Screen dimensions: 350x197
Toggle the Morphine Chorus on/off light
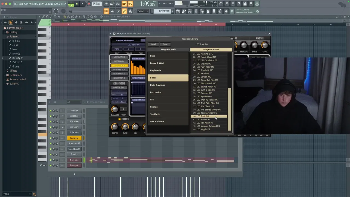point(119,119)
